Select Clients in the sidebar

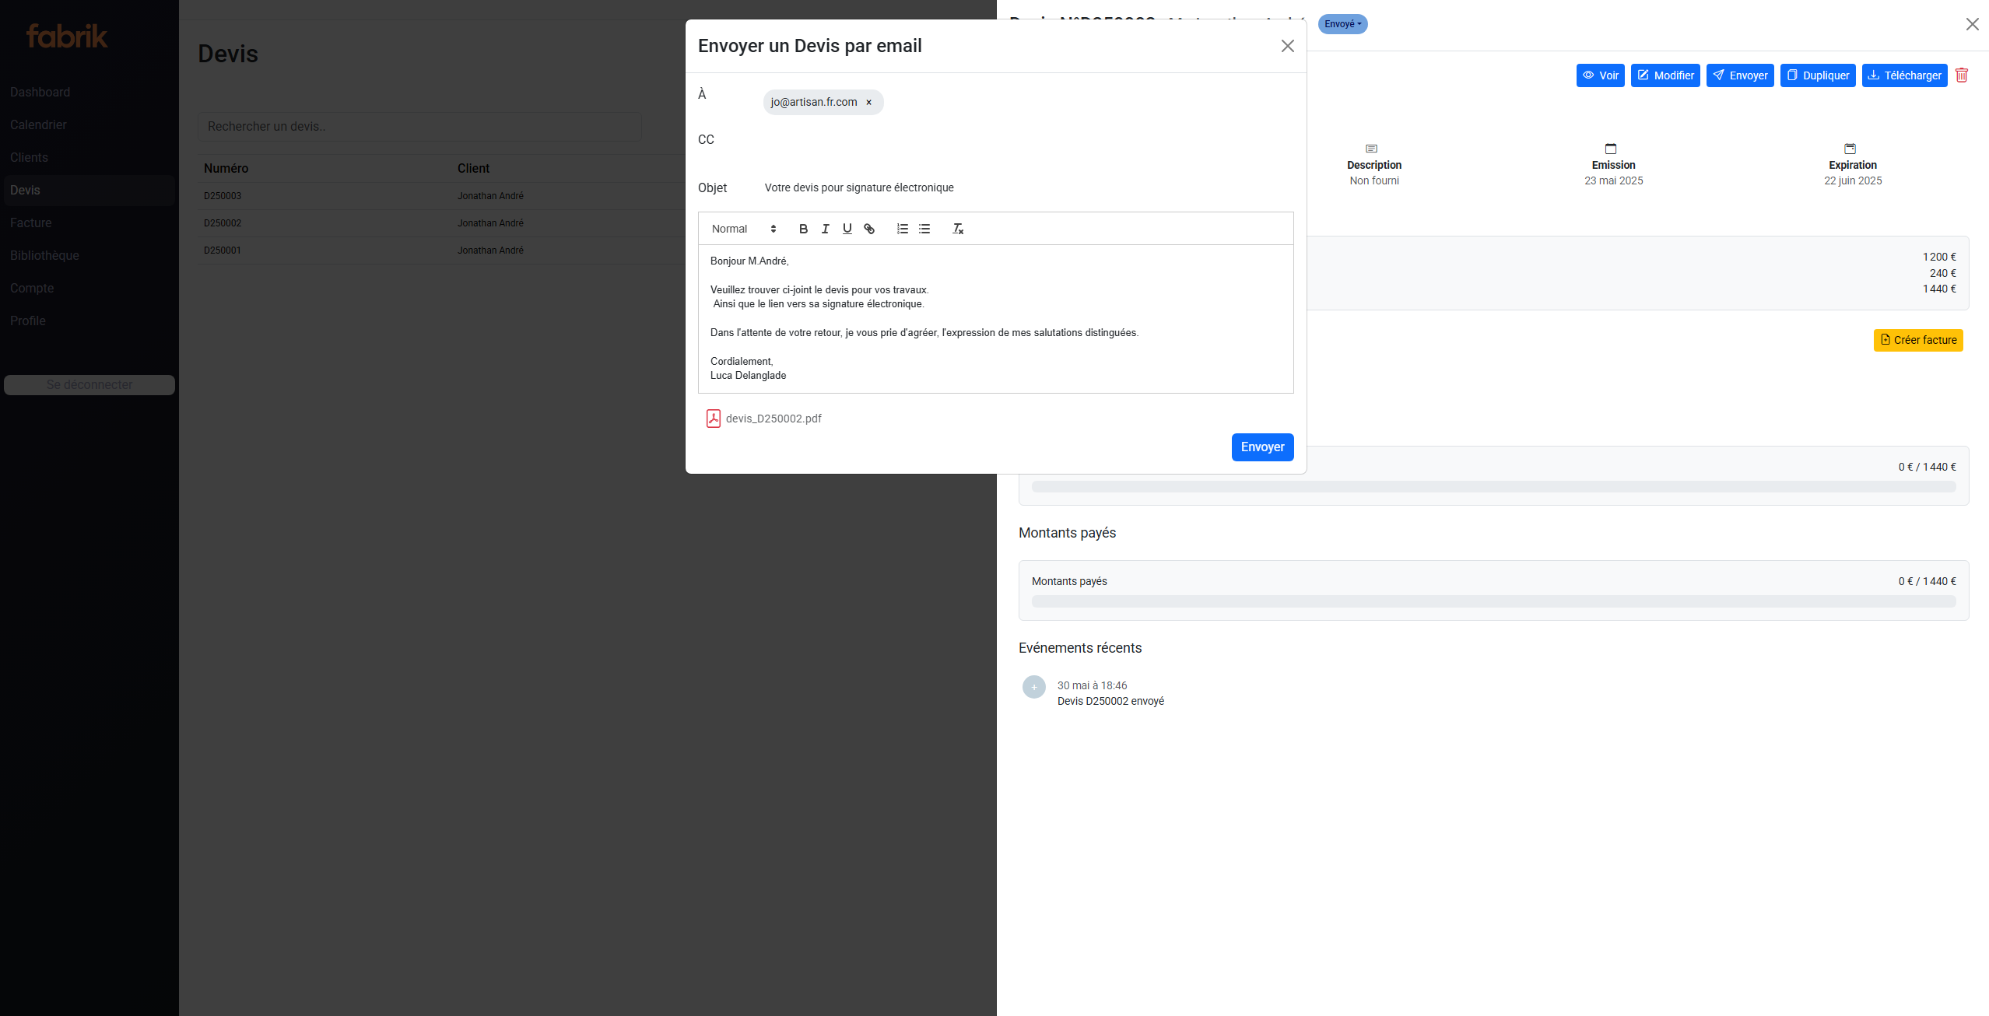point(29,157)
